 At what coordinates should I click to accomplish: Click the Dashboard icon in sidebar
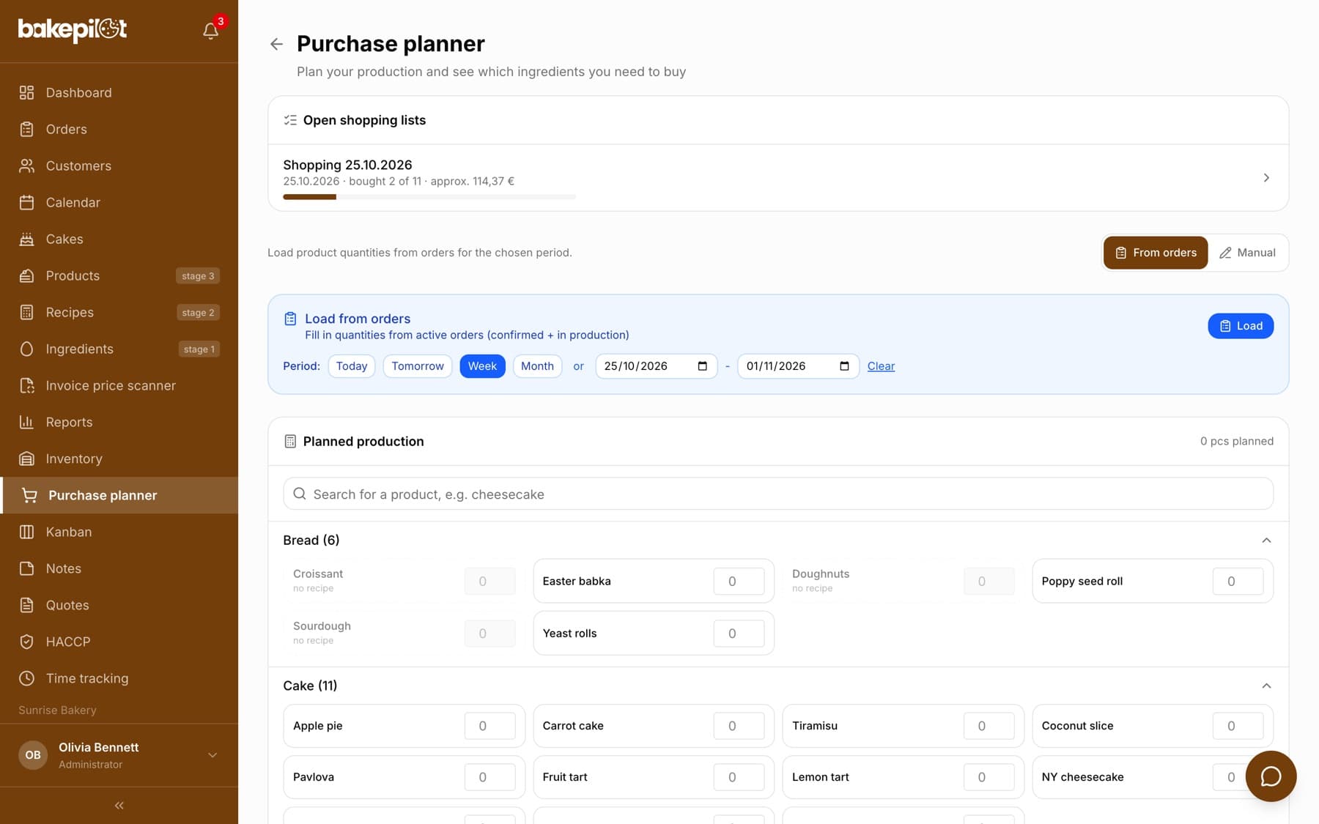click(x=26, y=92)
